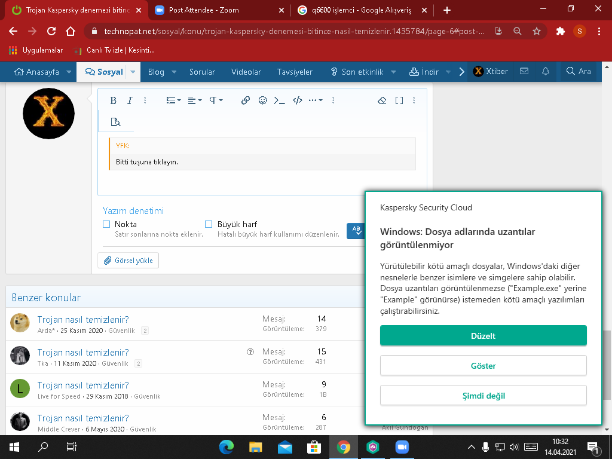Select the Sosyal navigation tab
The image size is (612, 459).
[104, 72]
